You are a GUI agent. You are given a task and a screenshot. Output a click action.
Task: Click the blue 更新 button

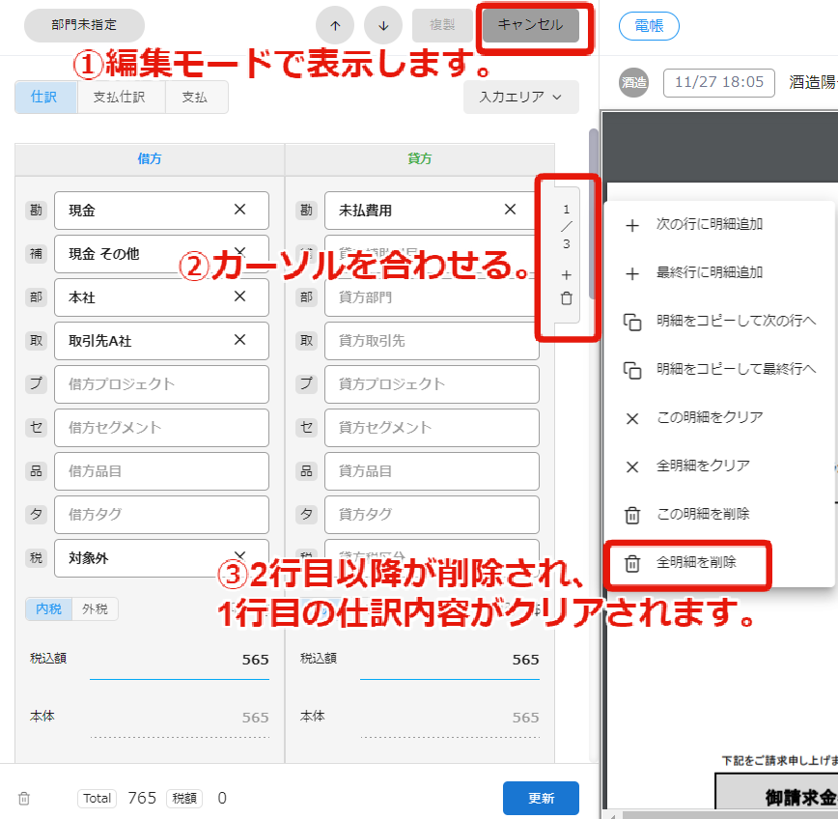coord(541,798)
